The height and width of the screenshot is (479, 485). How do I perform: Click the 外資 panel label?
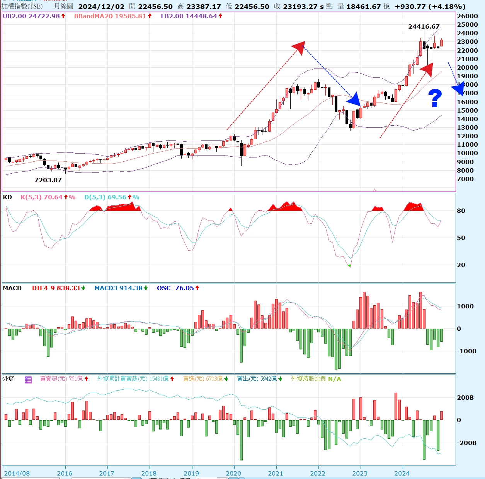point(9,379)
